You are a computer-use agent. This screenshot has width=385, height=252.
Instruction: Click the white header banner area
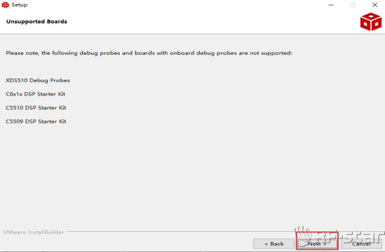207,22
